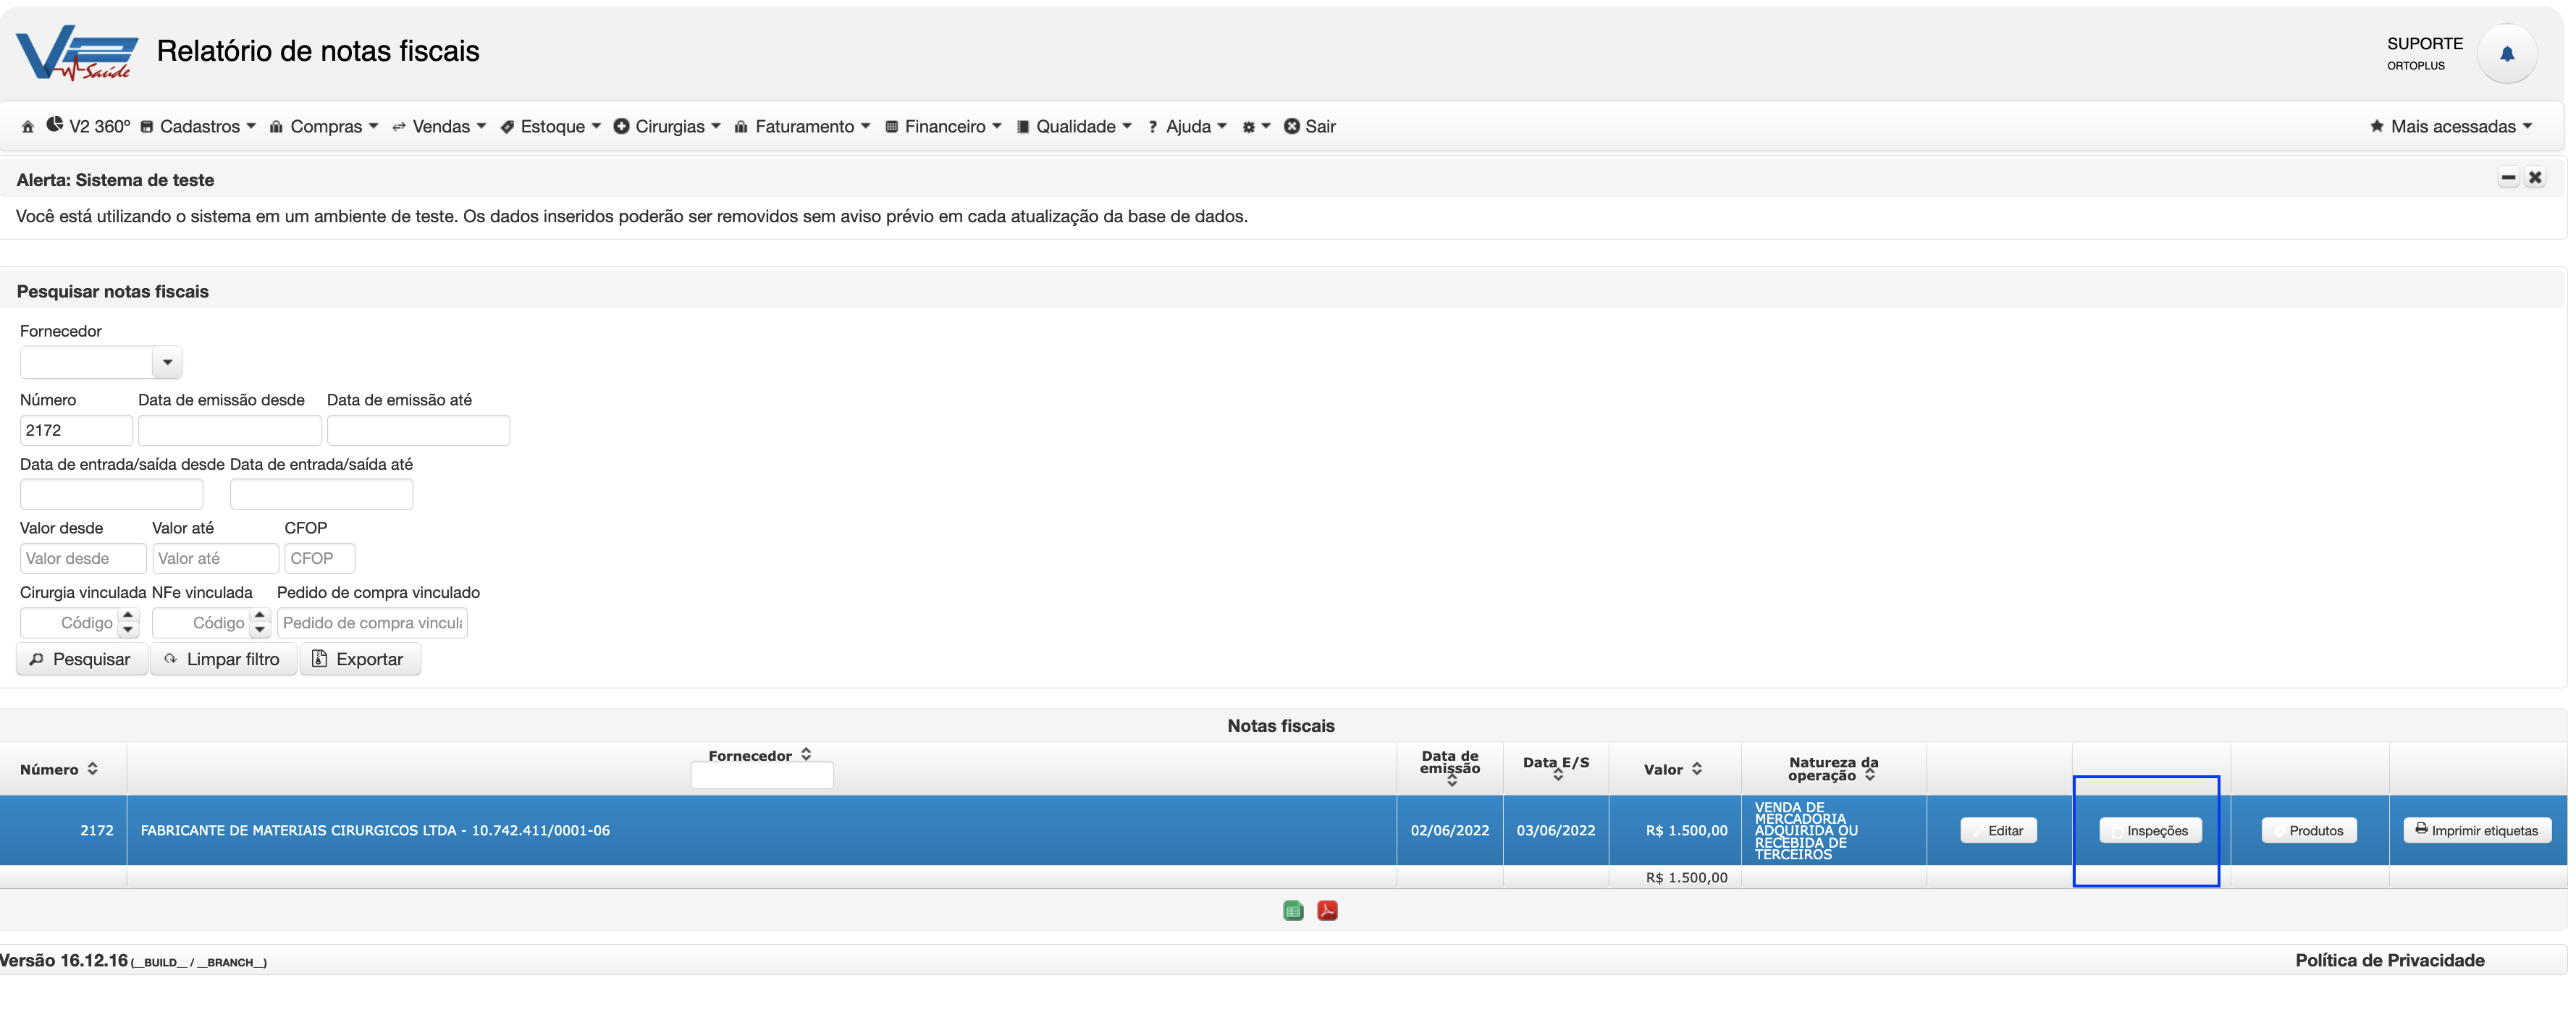Open the Estoque menu
Screen dimensions: 2576x1012
click(x=551, y=127)
